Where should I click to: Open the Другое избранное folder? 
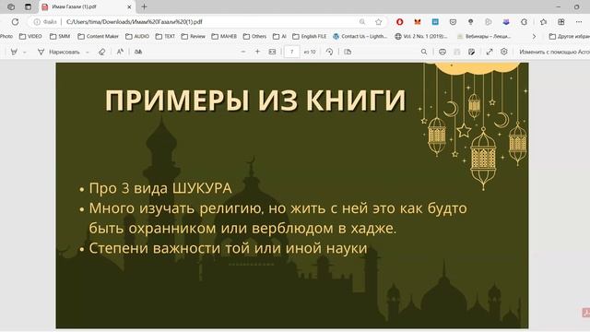[x=570, y=37]
